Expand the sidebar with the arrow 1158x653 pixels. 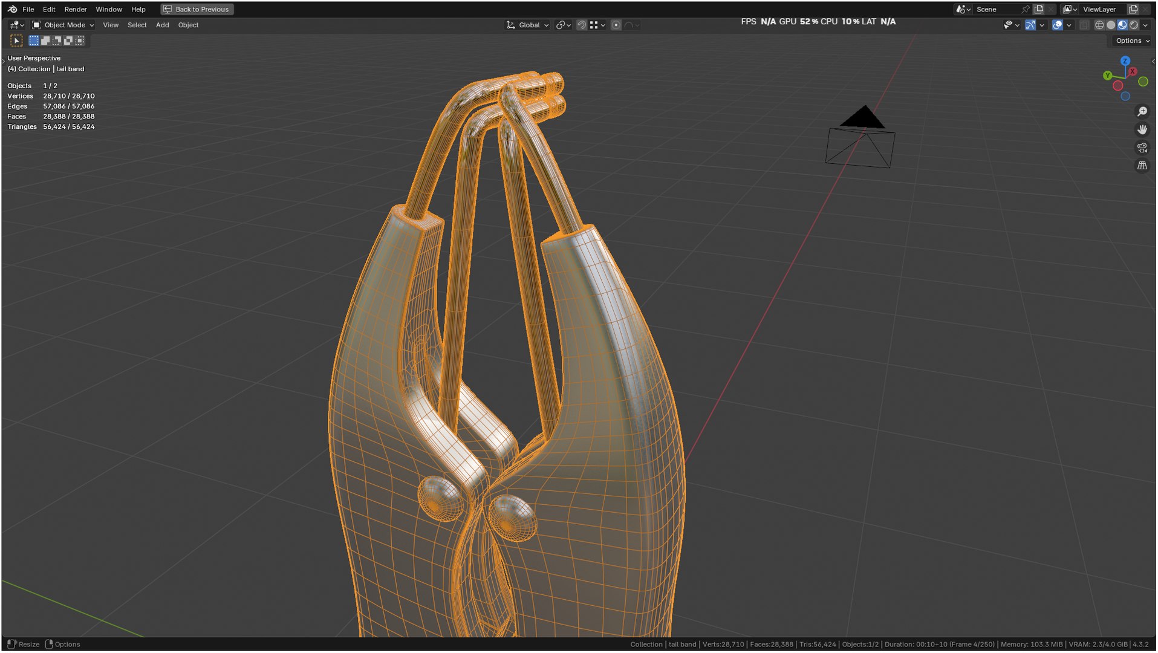point(1153,61)
